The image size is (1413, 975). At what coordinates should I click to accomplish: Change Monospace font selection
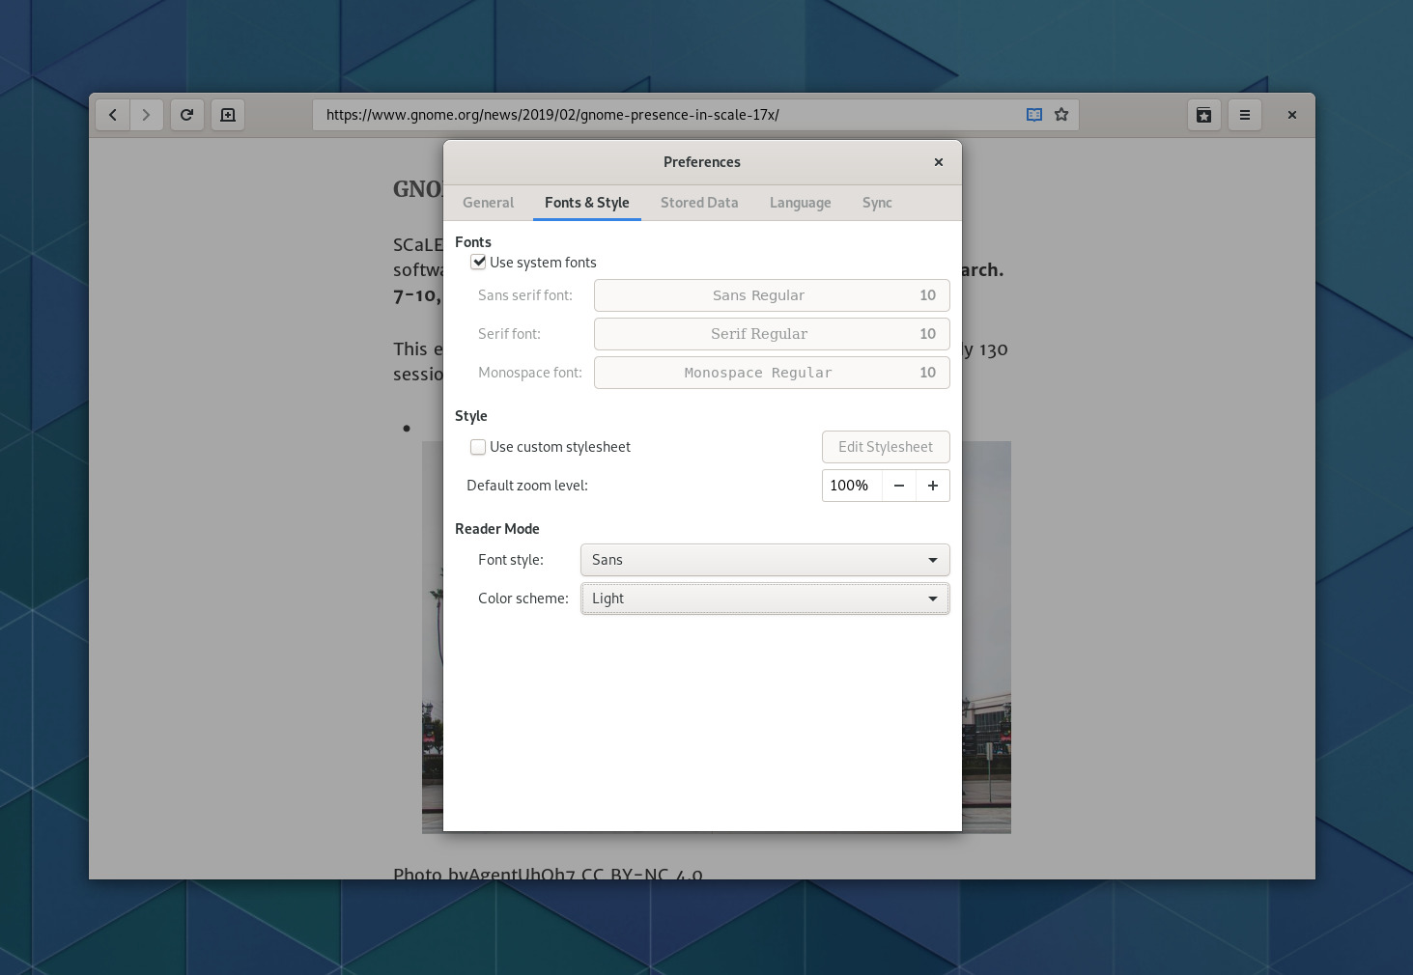[771, 373]
